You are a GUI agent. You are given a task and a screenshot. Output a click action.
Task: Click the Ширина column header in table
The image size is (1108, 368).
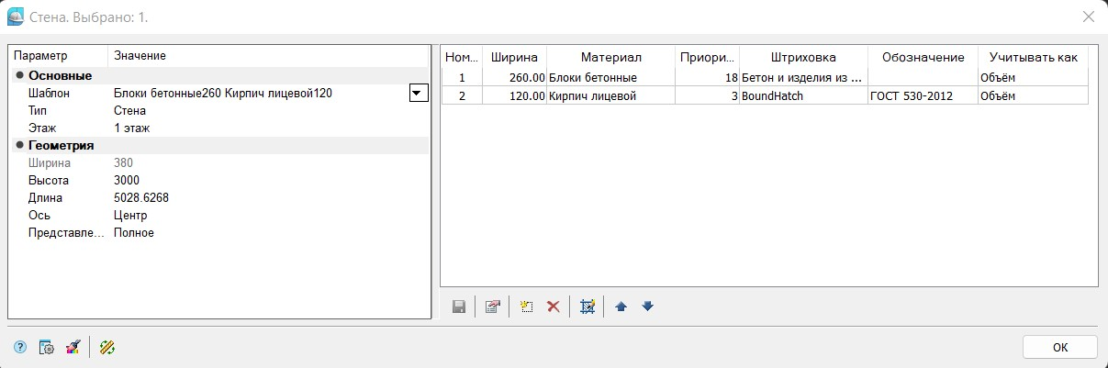pos(514,57)
